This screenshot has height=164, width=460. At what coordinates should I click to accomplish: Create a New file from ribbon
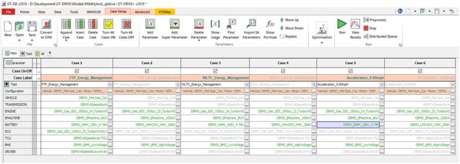[x=8, y=29]
